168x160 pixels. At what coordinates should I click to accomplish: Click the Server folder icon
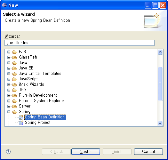(x=15, y=106)
